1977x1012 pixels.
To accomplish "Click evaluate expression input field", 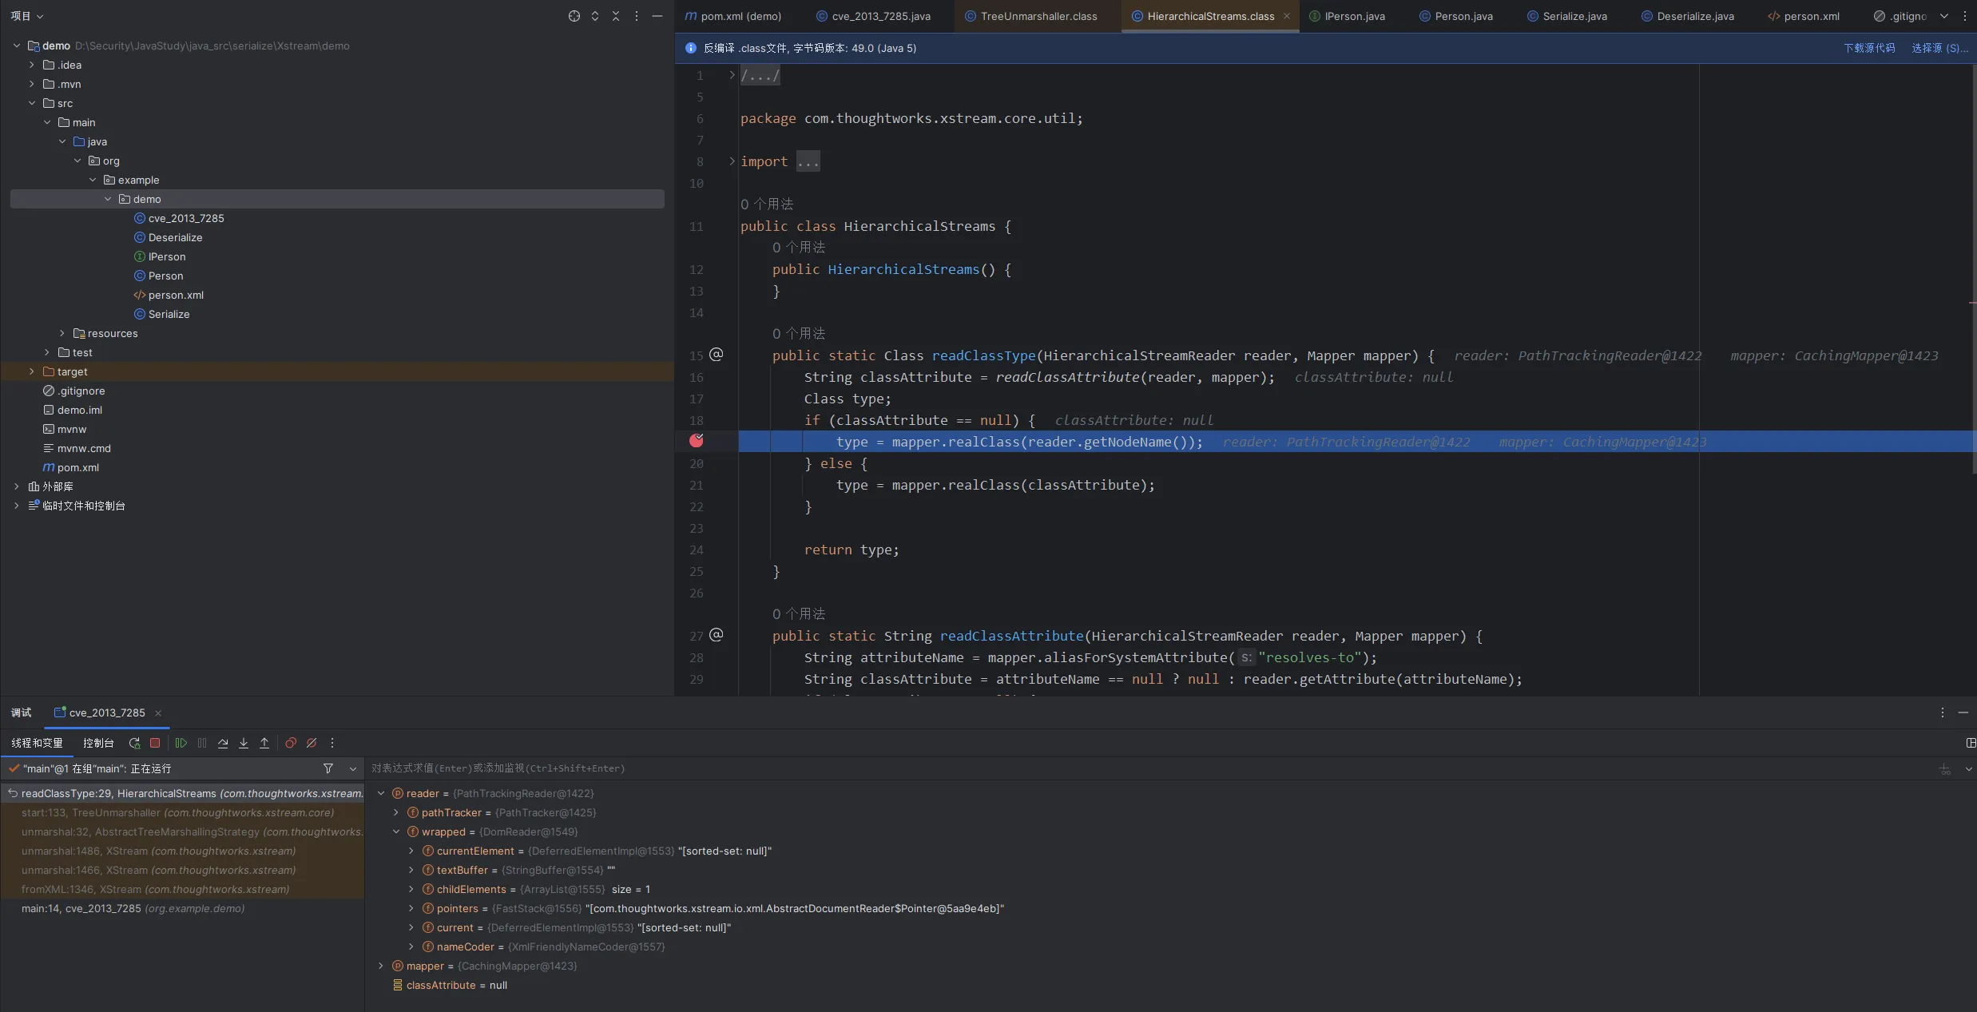I will click(959, 768).
